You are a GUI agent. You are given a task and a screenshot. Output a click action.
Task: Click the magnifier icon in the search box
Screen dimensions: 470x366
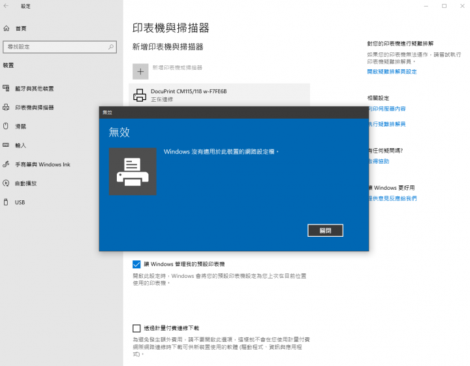click(x=111, y=47)
